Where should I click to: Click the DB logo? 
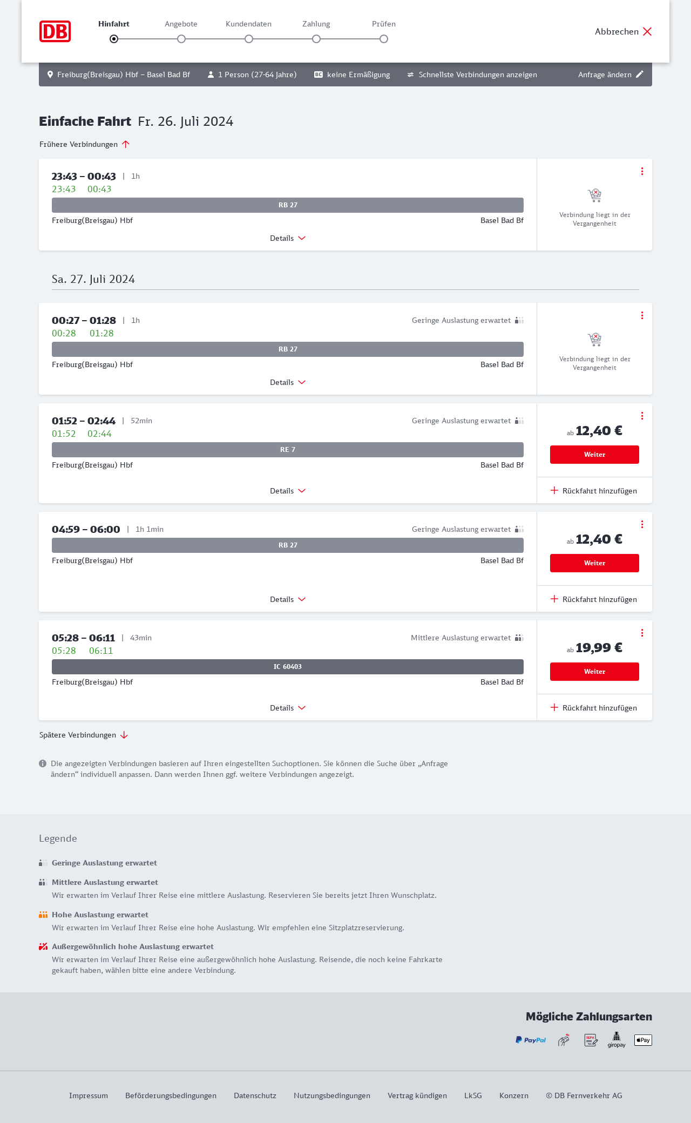point(55,31)
